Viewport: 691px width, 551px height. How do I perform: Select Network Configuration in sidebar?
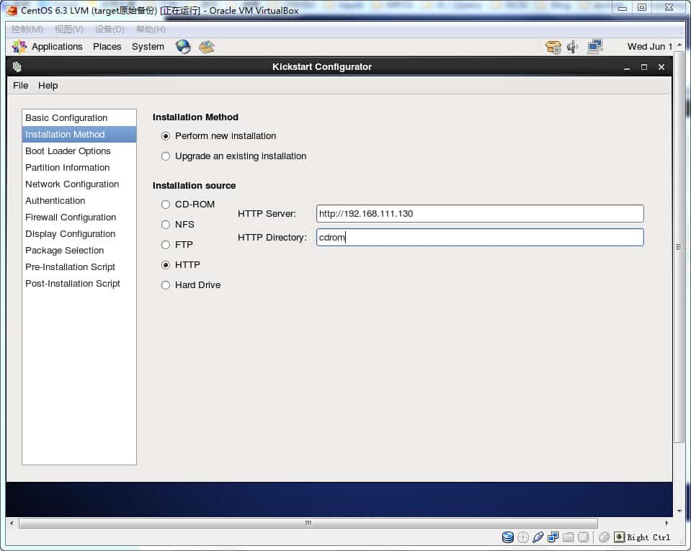[x=72, y=184]
